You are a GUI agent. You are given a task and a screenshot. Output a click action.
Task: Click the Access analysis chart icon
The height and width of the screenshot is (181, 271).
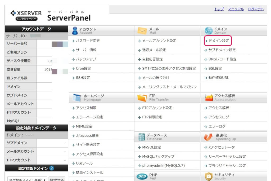[209, 98]
